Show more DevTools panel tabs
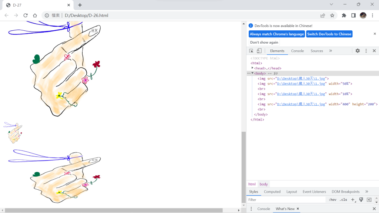The height and width of the screenshot is (213, 379). [x=331, y=51]
